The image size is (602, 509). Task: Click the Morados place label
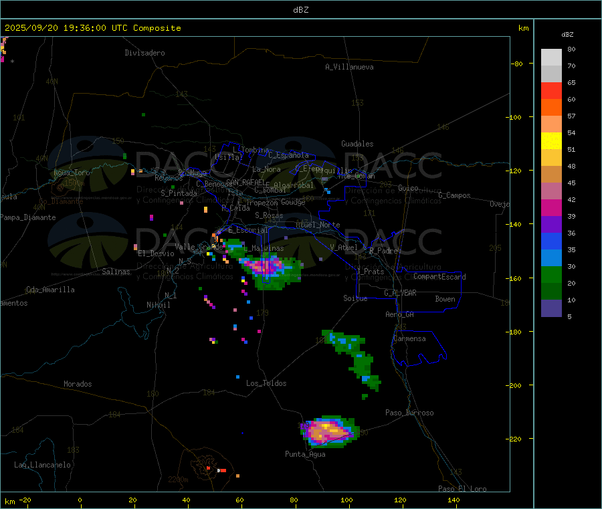tap(78, 384)
